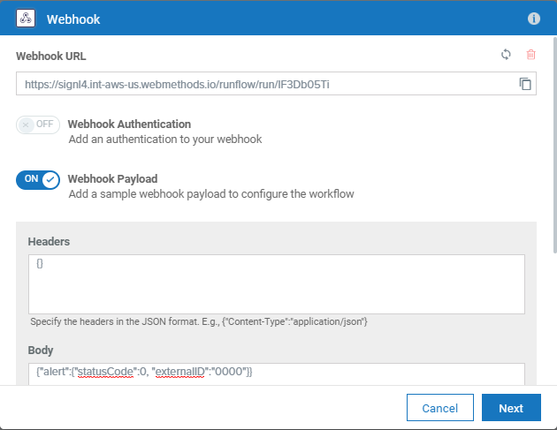Click the red delete trash icon
Screen dimensions: 557x430
(530, 55)
